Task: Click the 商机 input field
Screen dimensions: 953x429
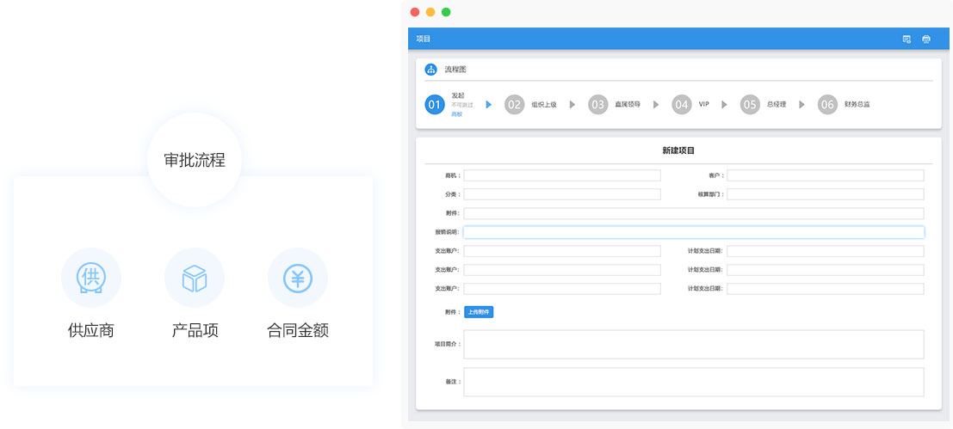Action: (561, 175)
